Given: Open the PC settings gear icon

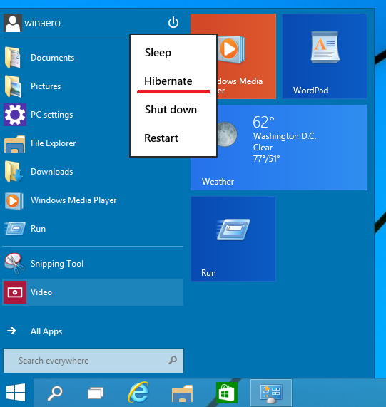Looking at the screenshot, I should coord(15,115).
